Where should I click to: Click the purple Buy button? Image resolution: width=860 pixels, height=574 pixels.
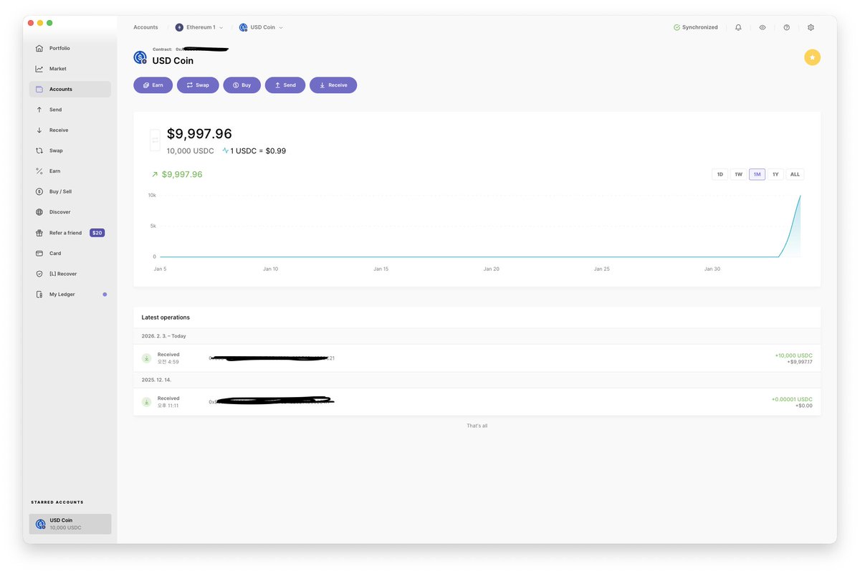tap(242, 85)
